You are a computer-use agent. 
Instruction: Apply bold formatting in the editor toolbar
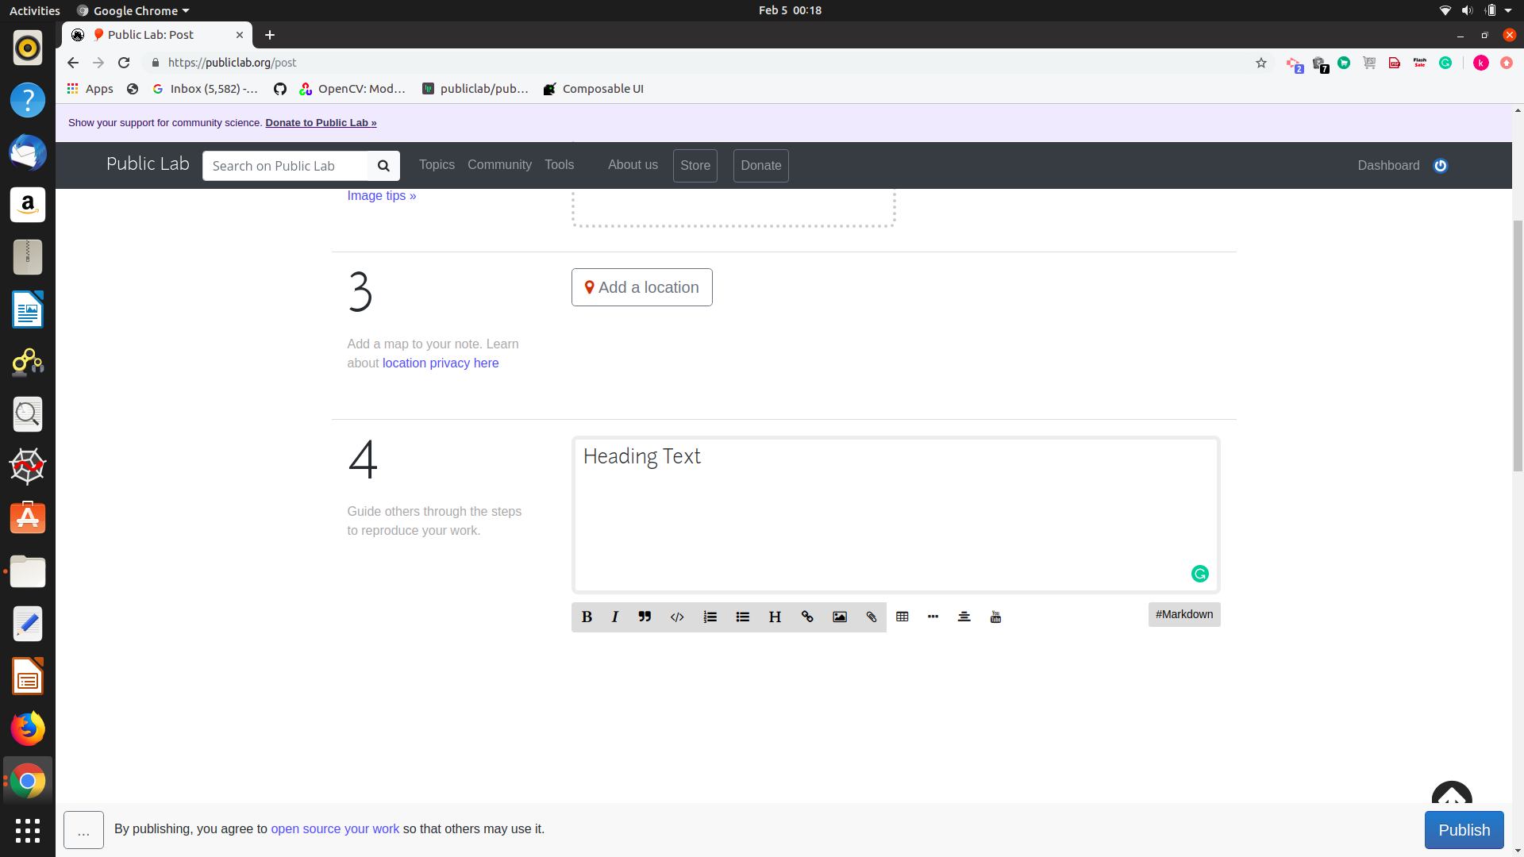(586, 617)
